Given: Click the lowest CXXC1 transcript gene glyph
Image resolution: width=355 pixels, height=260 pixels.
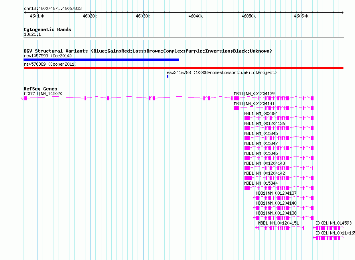Looking at the screenshot, I should click(328, 238).
